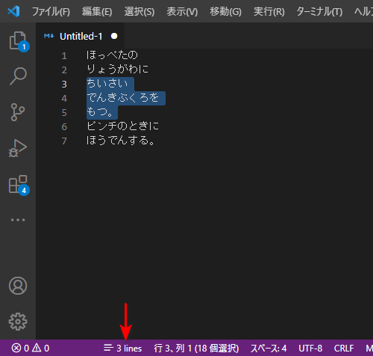Click line number 1 in gutter
The height and width of the screenshot is (356, 373).
[64, 55]
